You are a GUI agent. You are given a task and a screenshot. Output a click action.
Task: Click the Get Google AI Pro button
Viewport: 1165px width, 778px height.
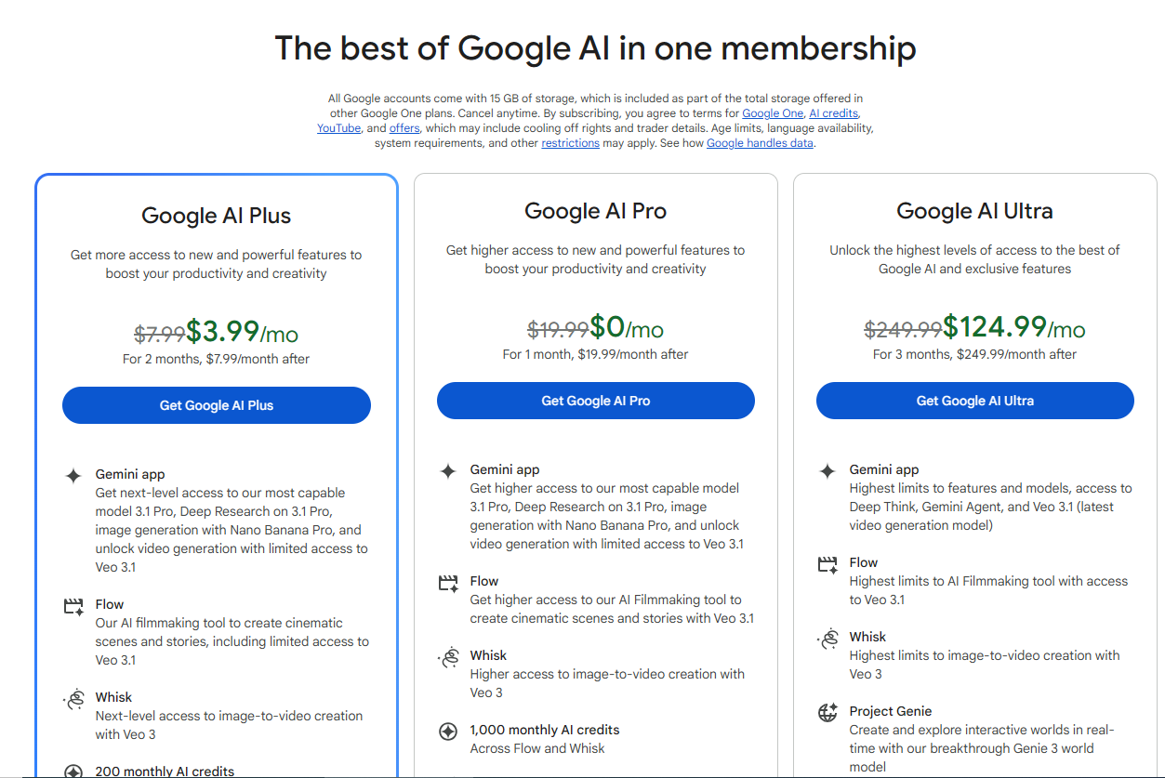tap(595, 400)
